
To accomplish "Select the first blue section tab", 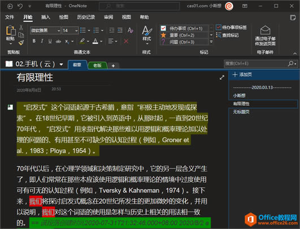I will pos(77,65).
